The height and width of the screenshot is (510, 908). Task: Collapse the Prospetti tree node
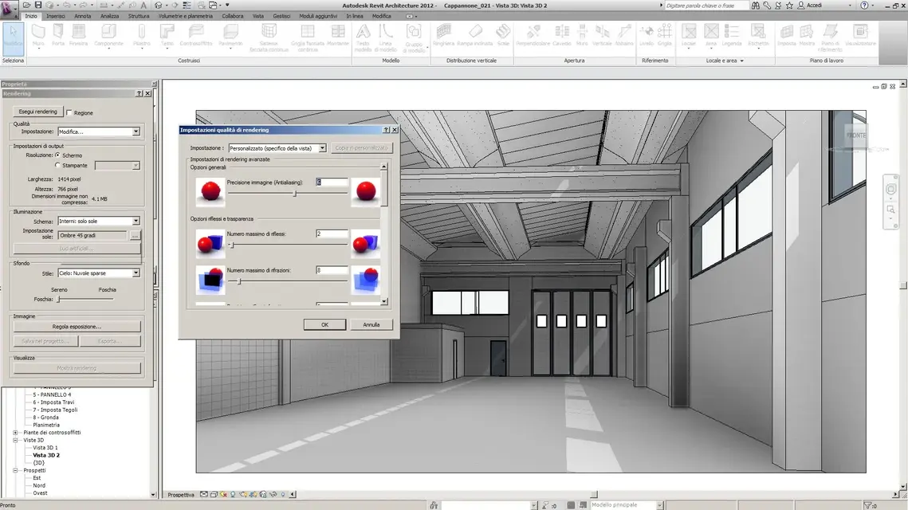(16, 471)
